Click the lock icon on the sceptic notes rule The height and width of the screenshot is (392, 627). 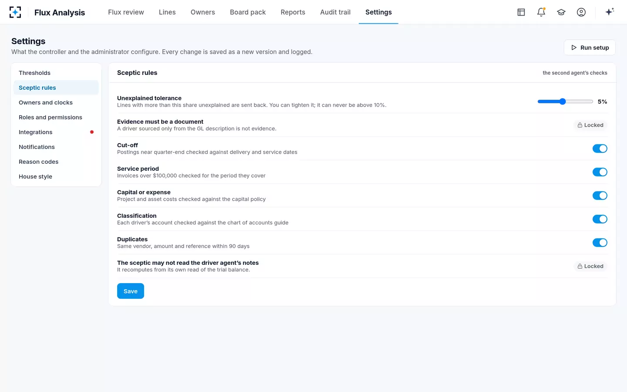pyautogui.click(x=580, y=266)
